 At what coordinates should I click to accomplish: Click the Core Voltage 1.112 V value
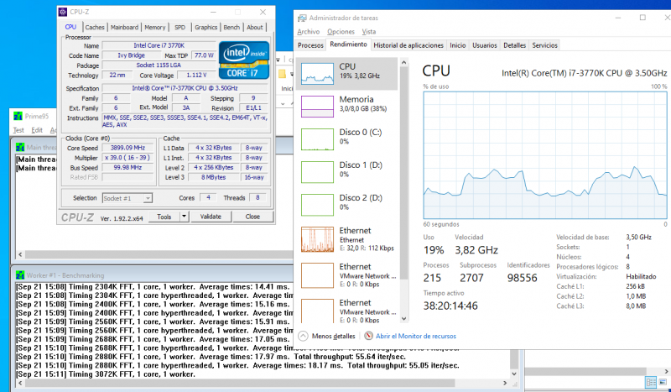[x=196, y=76]
